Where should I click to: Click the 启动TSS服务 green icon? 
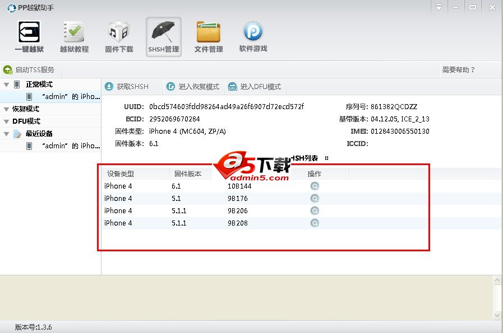8,70
